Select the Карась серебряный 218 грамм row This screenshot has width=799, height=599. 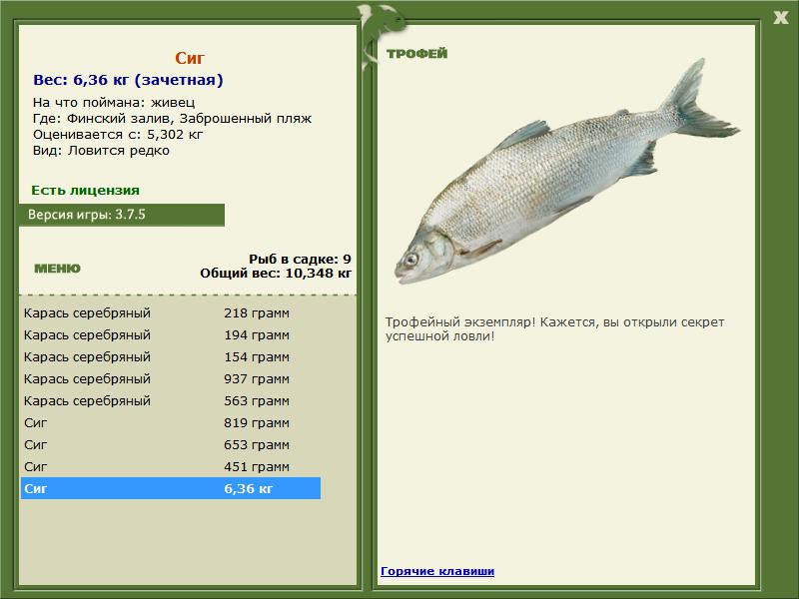click(171, 312)
